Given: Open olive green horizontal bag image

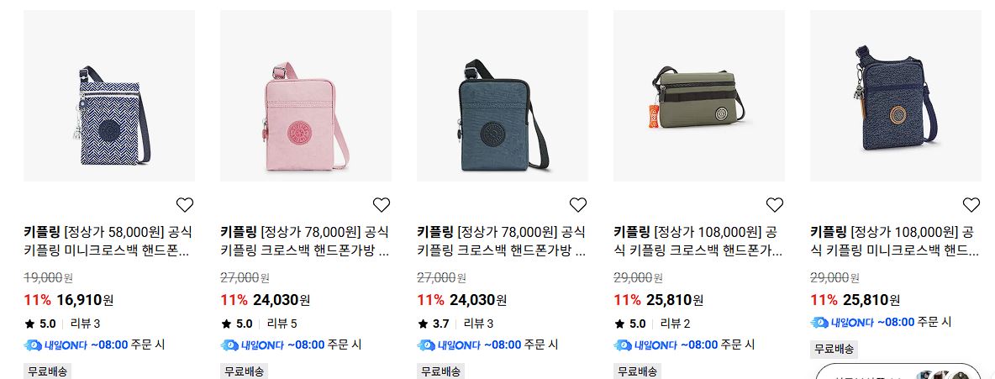Looking at the screenshot, I should [x=699, y=96].
